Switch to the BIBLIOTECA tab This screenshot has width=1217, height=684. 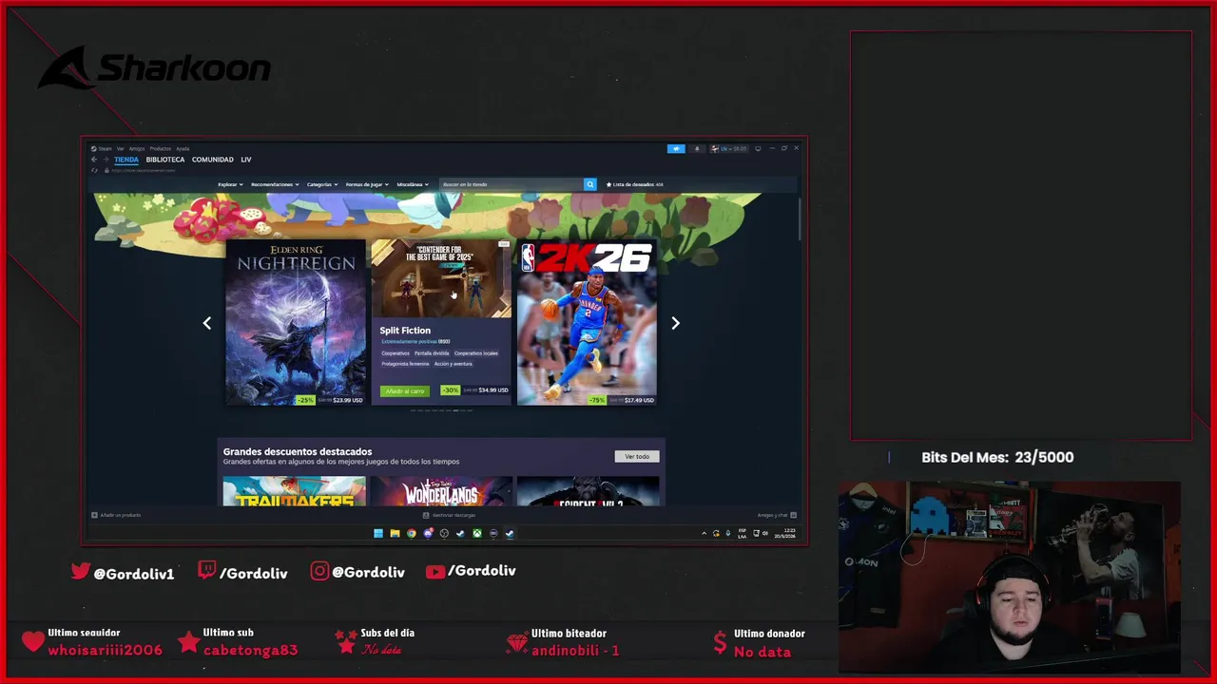[165, 160]
